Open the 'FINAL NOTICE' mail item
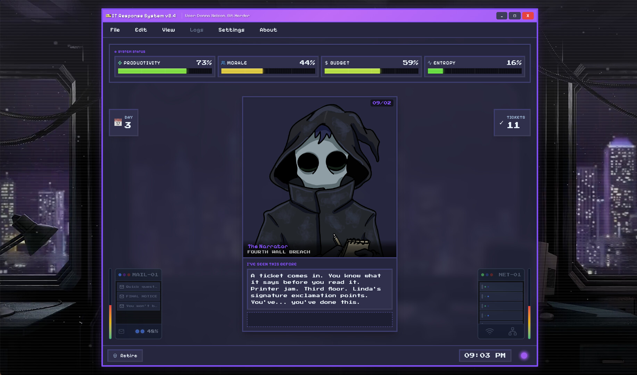The image size is (637, 375). tap(138, 296)
